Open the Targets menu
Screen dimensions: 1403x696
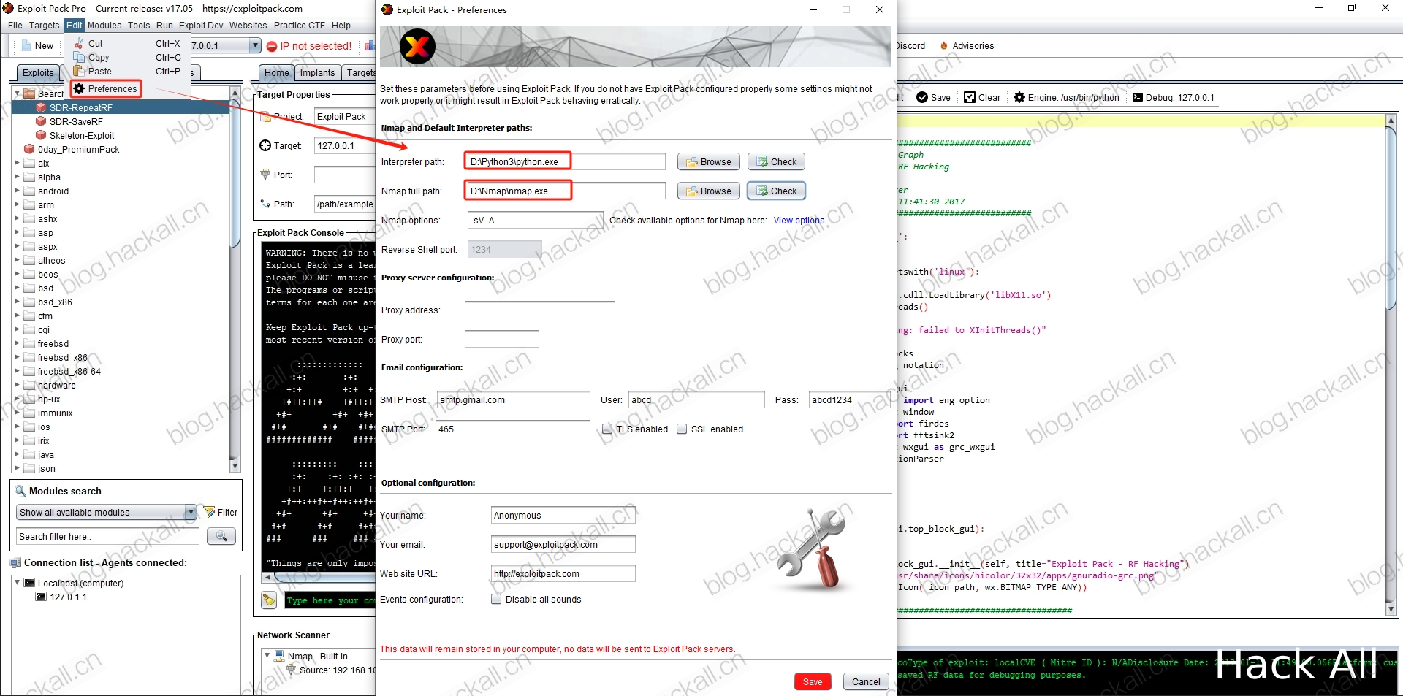click(44, 25)
